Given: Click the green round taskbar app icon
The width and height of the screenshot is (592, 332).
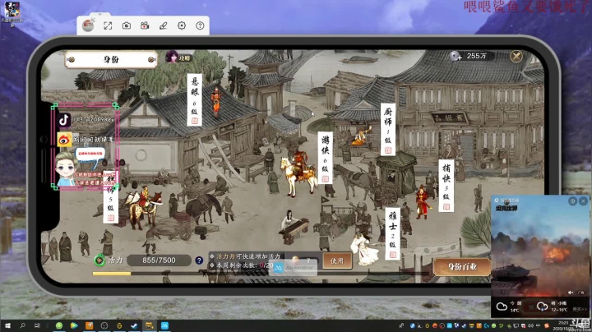Looking at the screenshot, I should 59,325.
